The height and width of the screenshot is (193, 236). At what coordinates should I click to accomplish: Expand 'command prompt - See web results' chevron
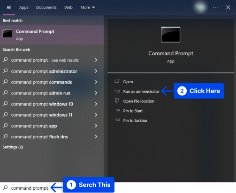(x=96, y=60)
